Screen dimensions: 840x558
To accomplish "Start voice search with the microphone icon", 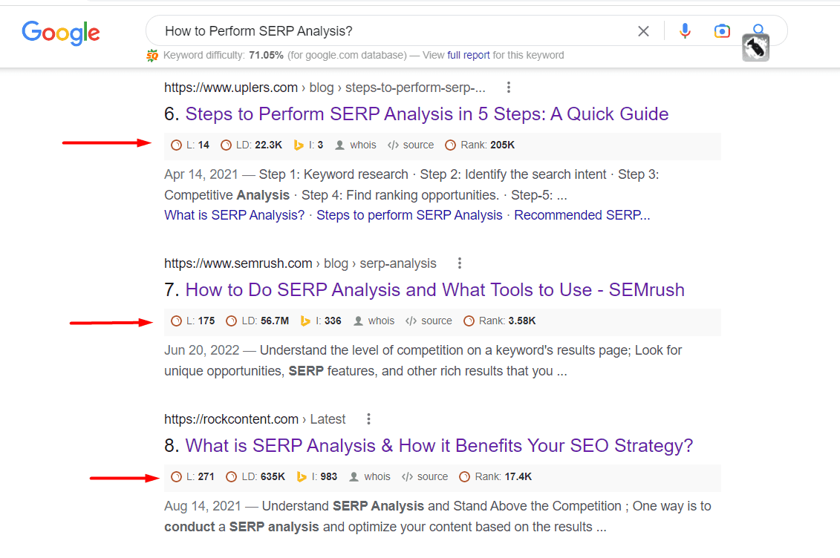I will pyautogui.click(x=685, y=31).
